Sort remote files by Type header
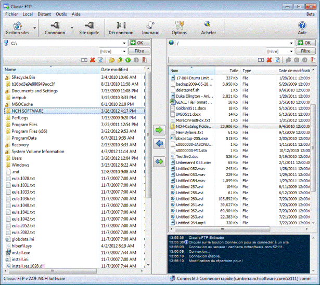 click(x=259, y=71)
